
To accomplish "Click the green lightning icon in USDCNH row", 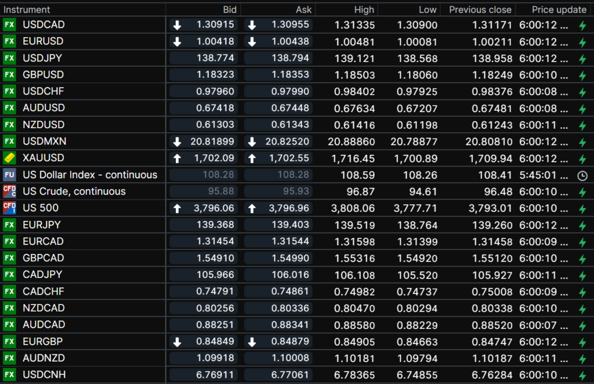I will [582, 375].
